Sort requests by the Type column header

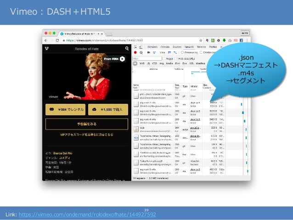185,86
